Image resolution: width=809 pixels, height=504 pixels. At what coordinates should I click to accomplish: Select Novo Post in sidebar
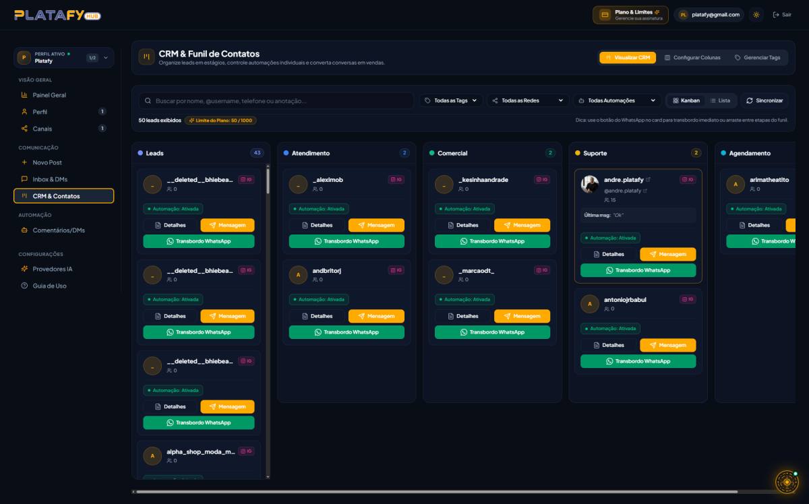(x=64, y=162)
